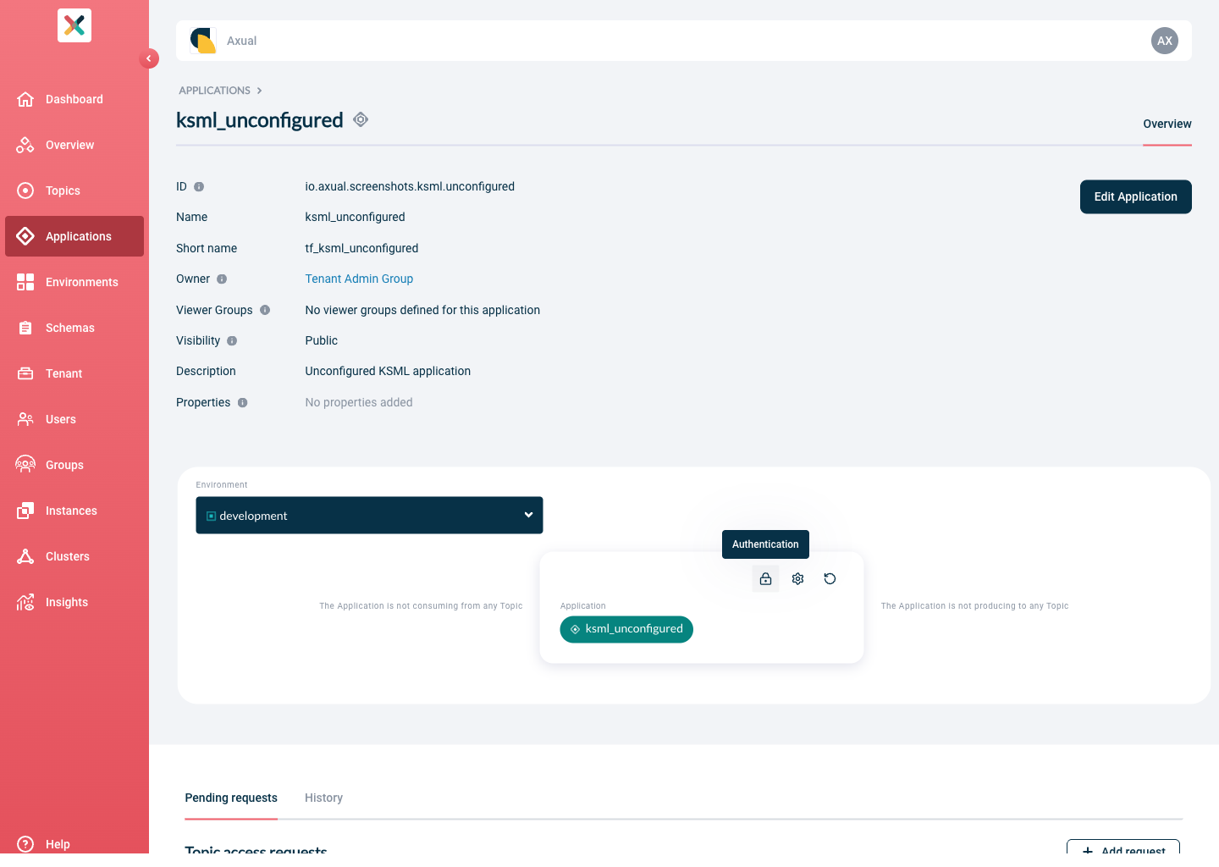Screen dimensions: 1219x867
Task: Click the Visibility value 'Public'
Action: (322, 340)
